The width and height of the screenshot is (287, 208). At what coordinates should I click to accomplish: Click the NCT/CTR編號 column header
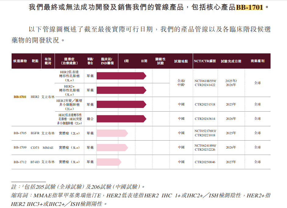205,61
